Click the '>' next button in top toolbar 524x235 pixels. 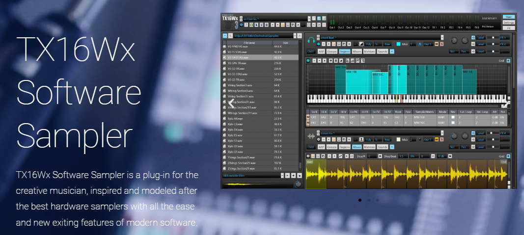pos(319,25)
